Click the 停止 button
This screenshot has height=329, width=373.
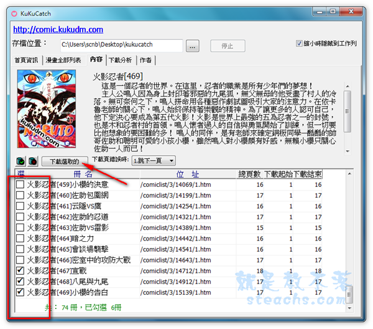click(228, 45)
